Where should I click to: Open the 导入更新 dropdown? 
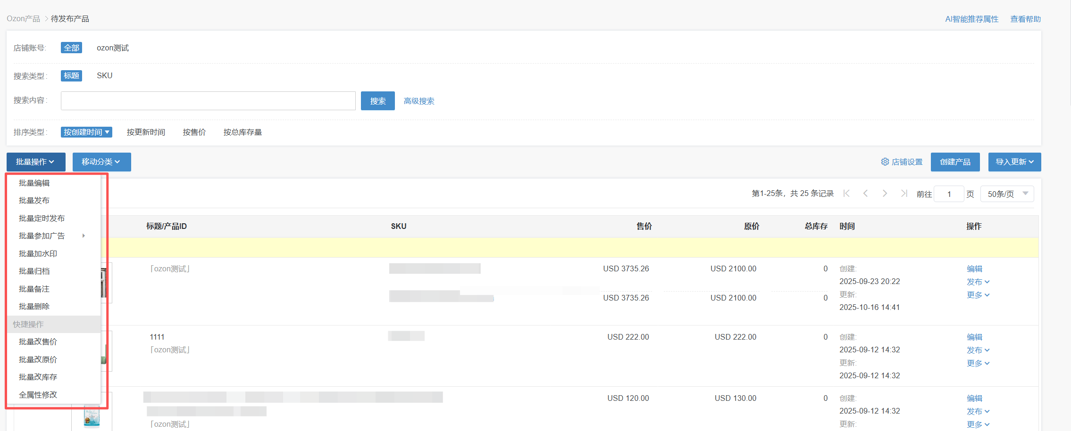tap(1014, 162)
